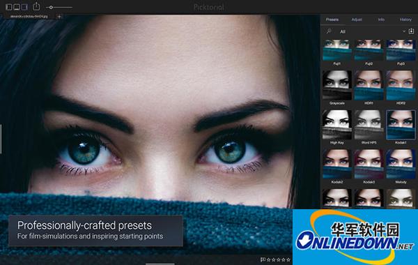Rate the photo with the first star
This screenshot has height=265, width=418.
click(269, 259)
